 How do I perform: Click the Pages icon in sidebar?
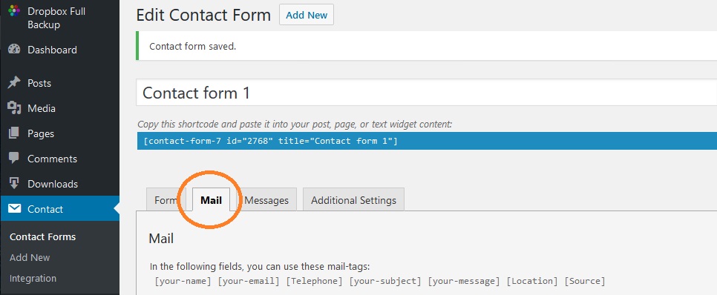pos(14,133)
